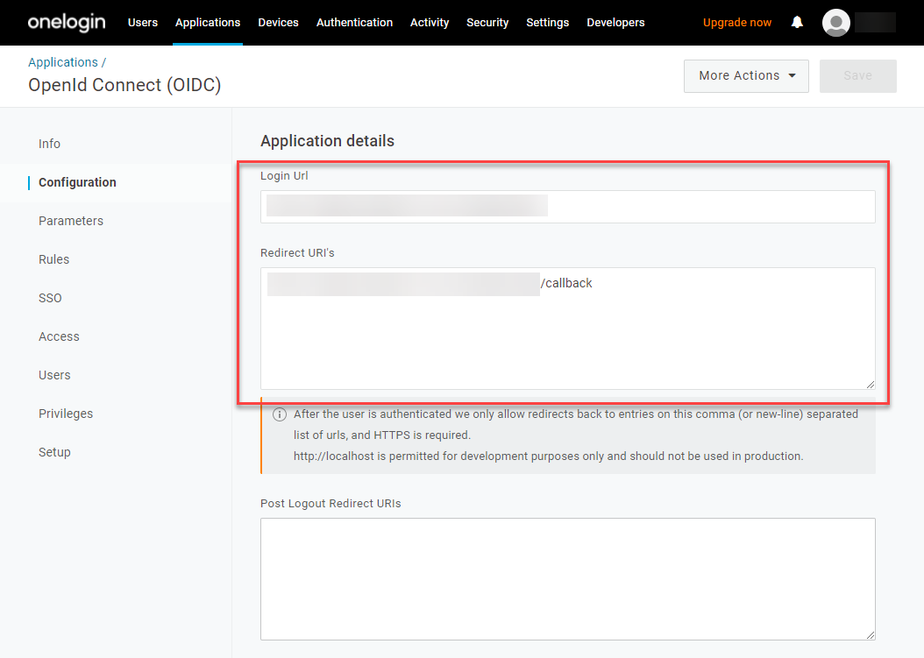Expand the More Actions dropdown

[746, 76]
